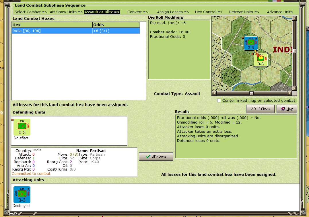This screenshot has height=217, width=309.
Task: Click the Att Snow Units => step
Action: [x=66, y=12]
